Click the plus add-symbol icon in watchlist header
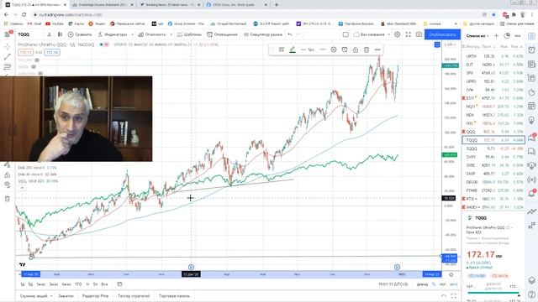Viewport: 538px width, 302px height. [496, 35]
